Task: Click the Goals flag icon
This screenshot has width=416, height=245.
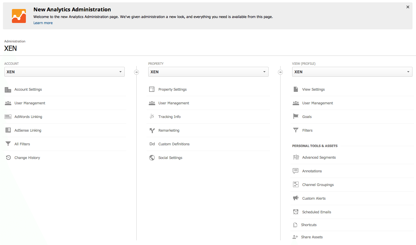Action: tap(296, 117)
